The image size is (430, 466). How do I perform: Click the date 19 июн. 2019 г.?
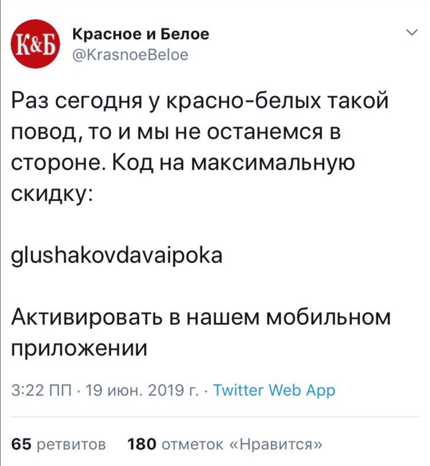141,390
